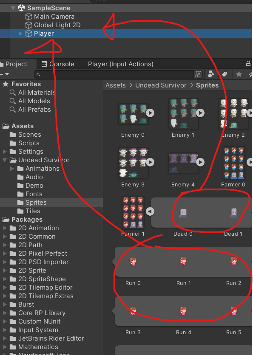Viewport: 253px width, 355px height.
Task: Click the favorites star filter icon
Action: [x=239, y=74]
